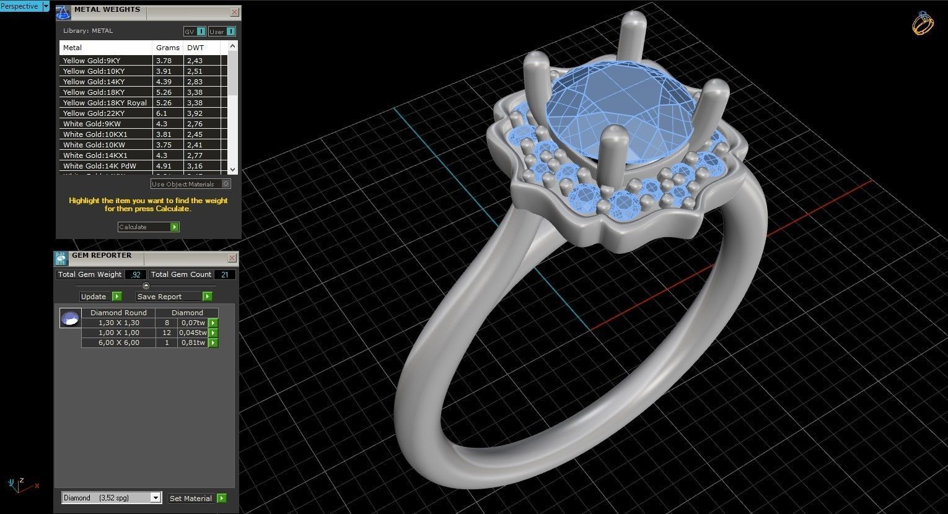
Task: Select the Yellow Gold:10KY row
Action: pos(144,71)
